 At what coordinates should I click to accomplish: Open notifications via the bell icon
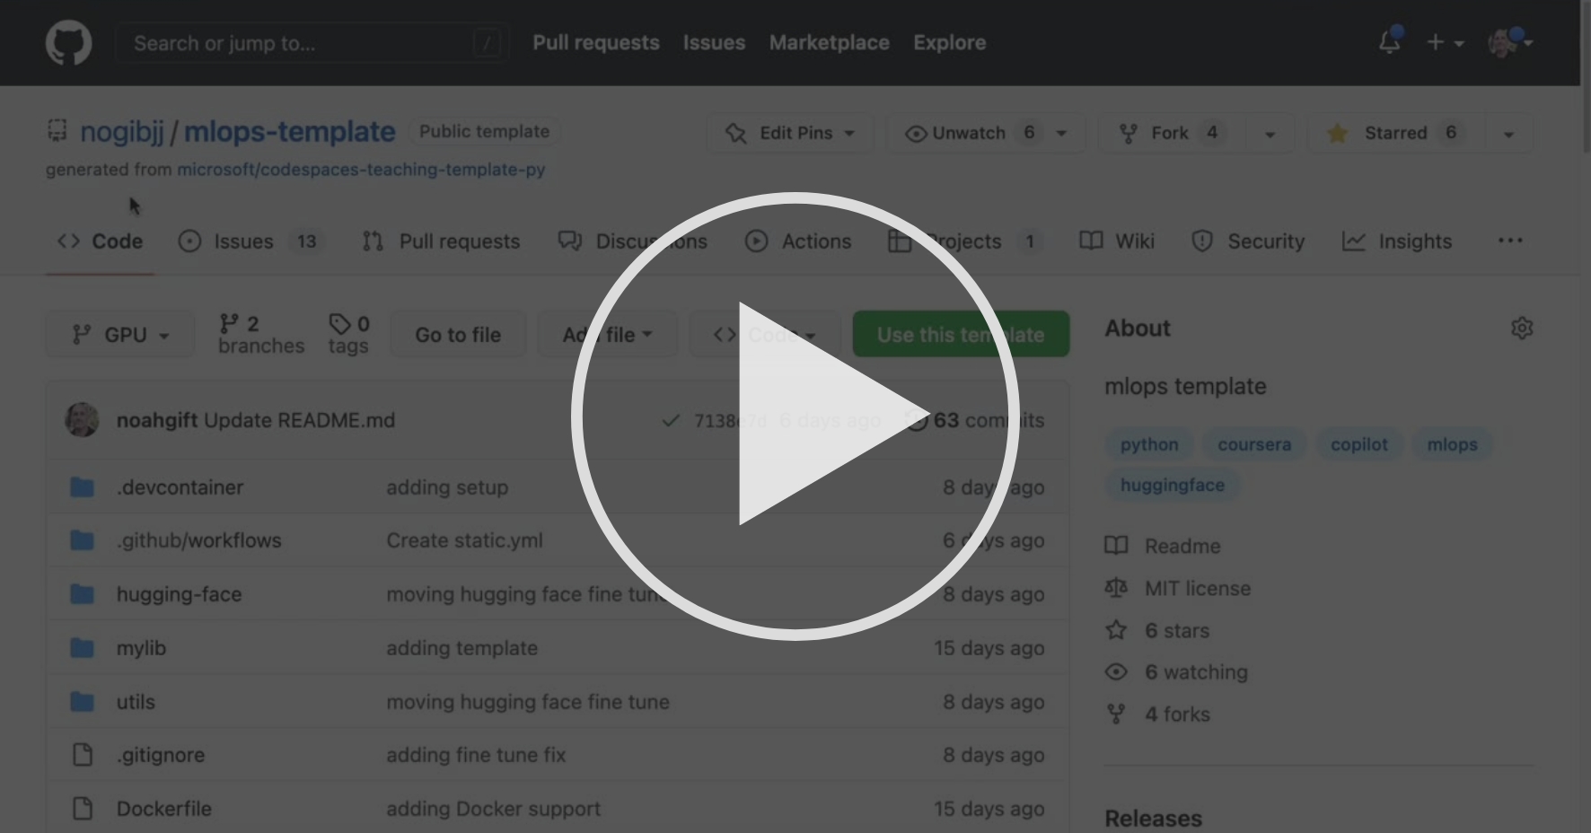(1388, 42)
